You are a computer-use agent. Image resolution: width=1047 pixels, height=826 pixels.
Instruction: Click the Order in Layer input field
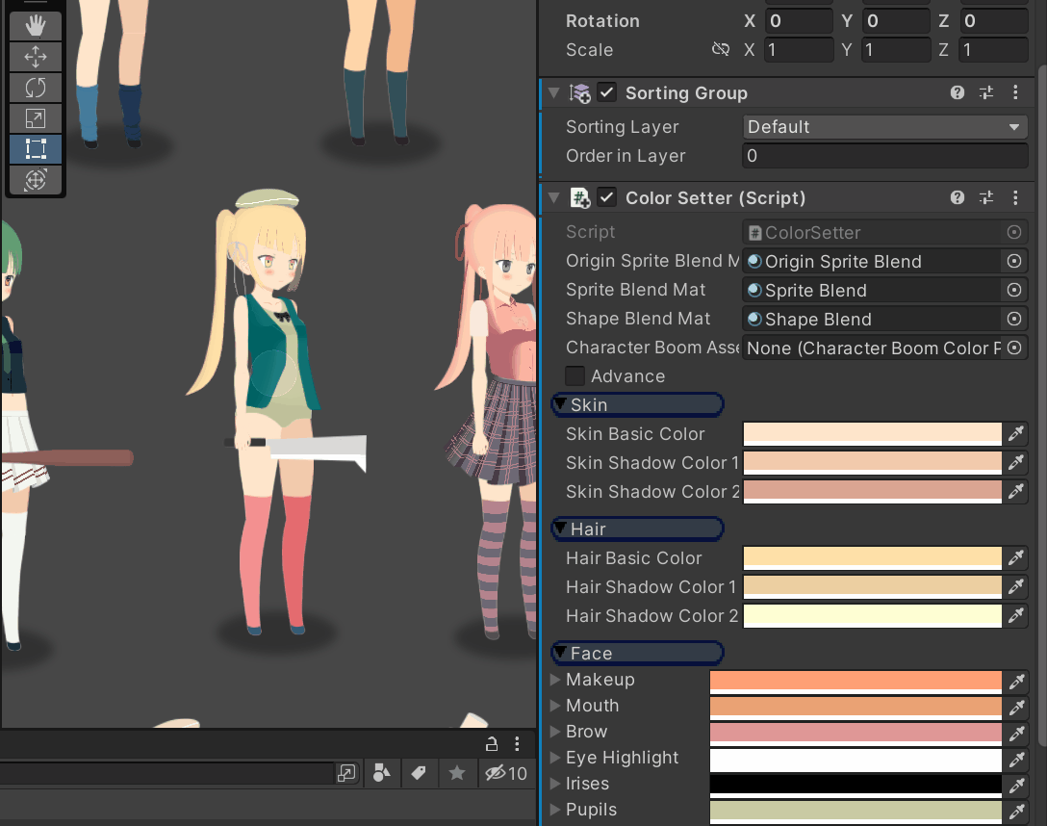(x=884, y=156)
